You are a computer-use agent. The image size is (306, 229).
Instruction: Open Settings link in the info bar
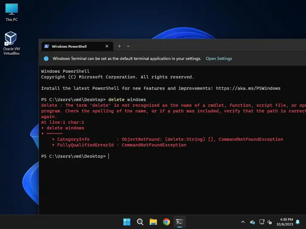point(219,59)
